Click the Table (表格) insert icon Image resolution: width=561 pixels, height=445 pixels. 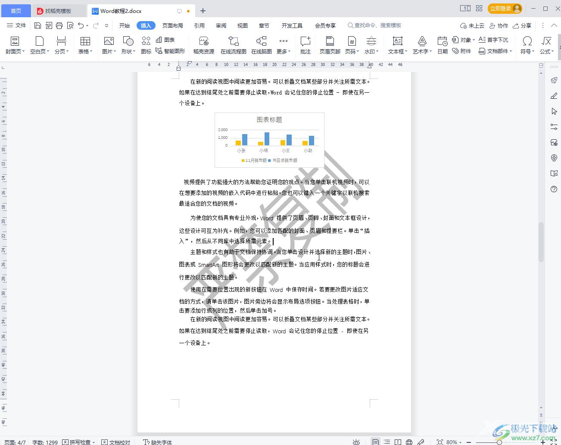coord(85,41)
